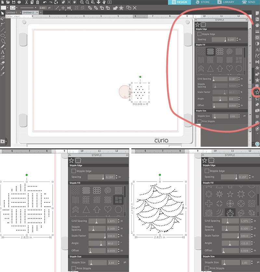Click the Offset 0.059 field in top Stipple panel
The height and width of the screenshot is (272, 260).
click(233, 106)
